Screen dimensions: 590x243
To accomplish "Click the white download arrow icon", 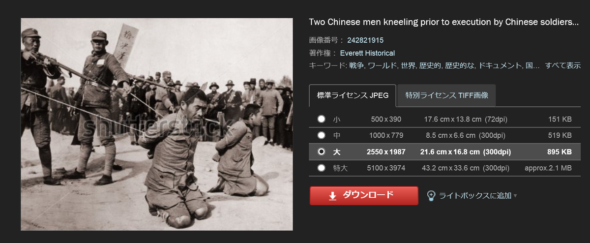I will [x=332, y=196].
